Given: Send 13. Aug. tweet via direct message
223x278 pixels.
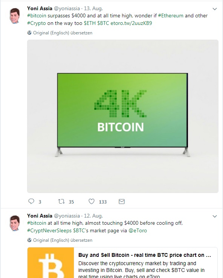Looking at the screenshot, I should [x=122, y=201].
